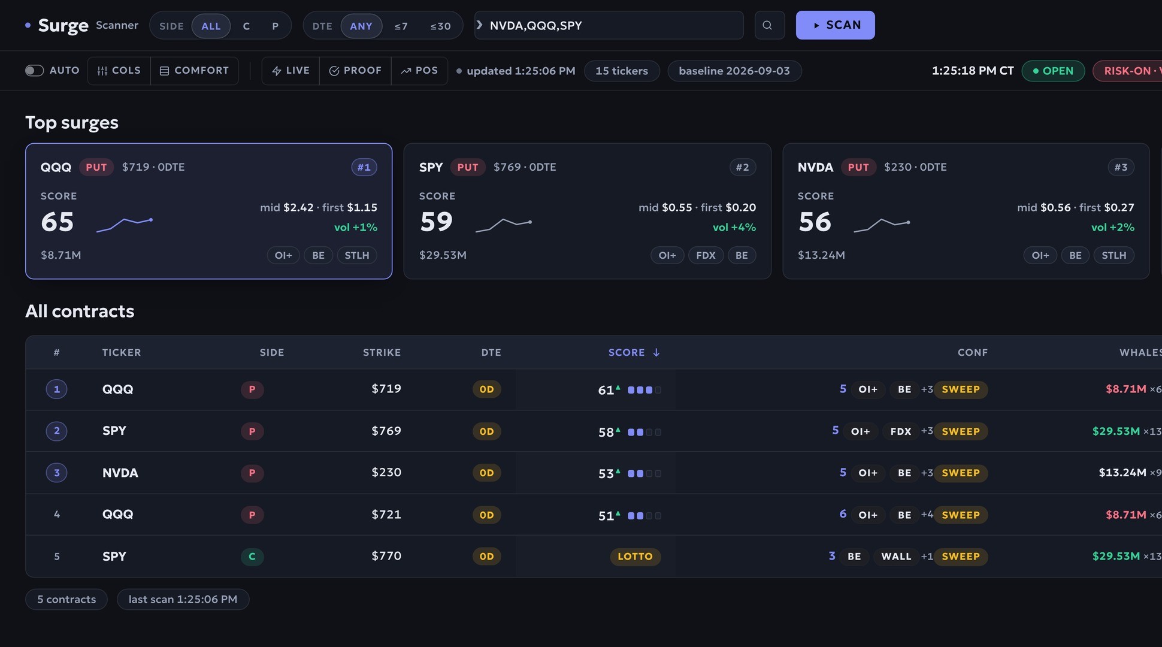Click score strength bars in QQQ $719 row

click(644, 390)
